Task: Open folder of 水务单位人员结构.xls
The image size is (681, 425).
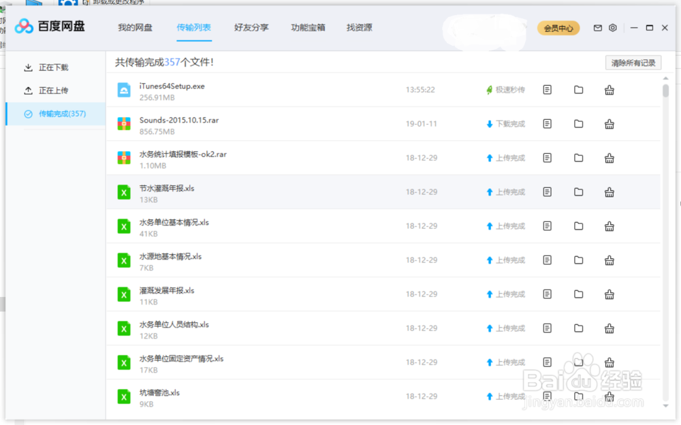Action: 578,328
